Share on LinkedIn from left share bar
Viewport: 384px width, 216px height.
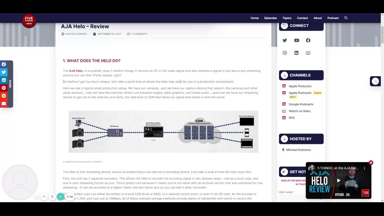(4, 80)
